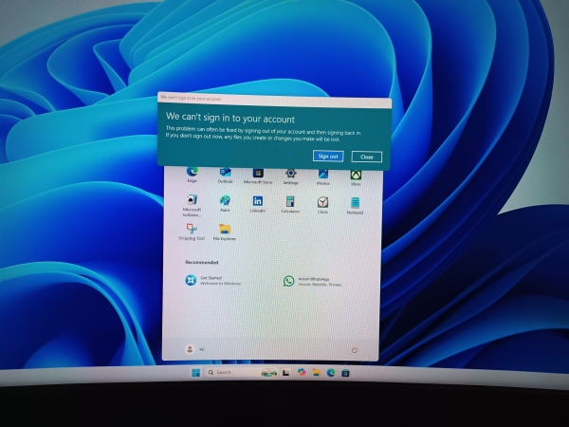Open the Paint app
The image size is (569, 427).
225,203
